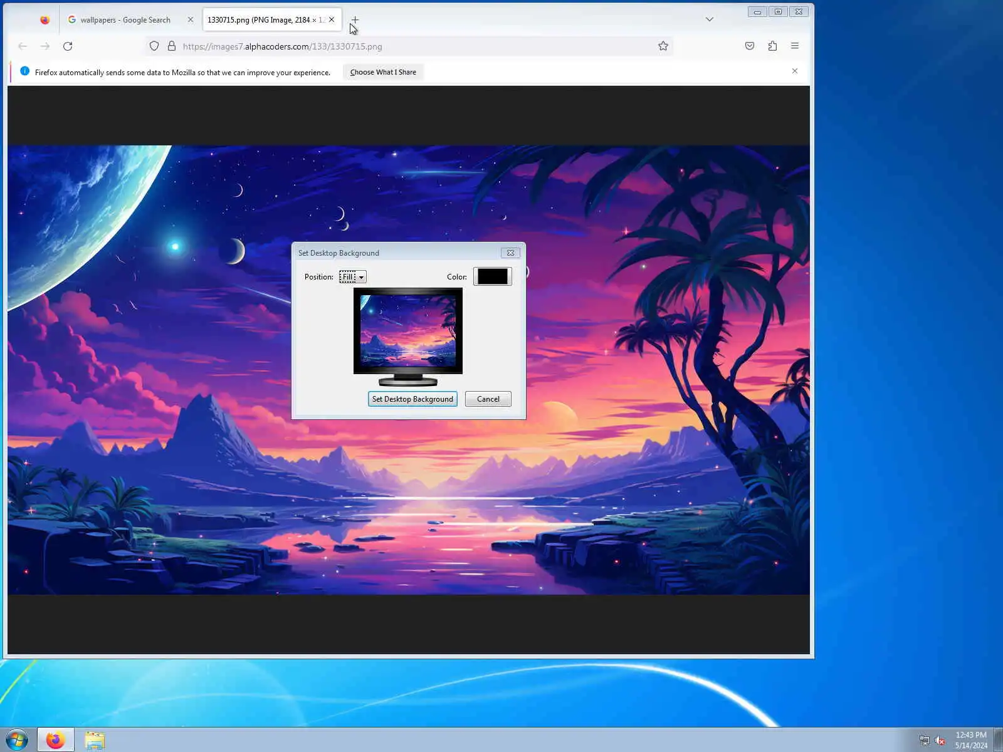The image size is (1003, 752).
Task: Click Choose What I Share button
Action: (x=383, y=72)
